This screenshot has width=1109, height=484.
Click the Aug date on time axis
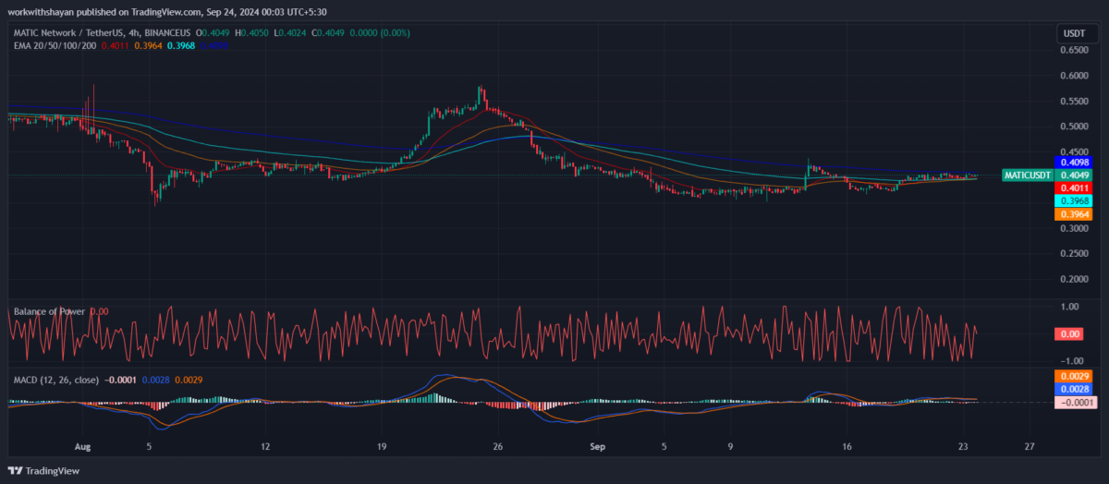pyautogui.click(x=82, y=446)
